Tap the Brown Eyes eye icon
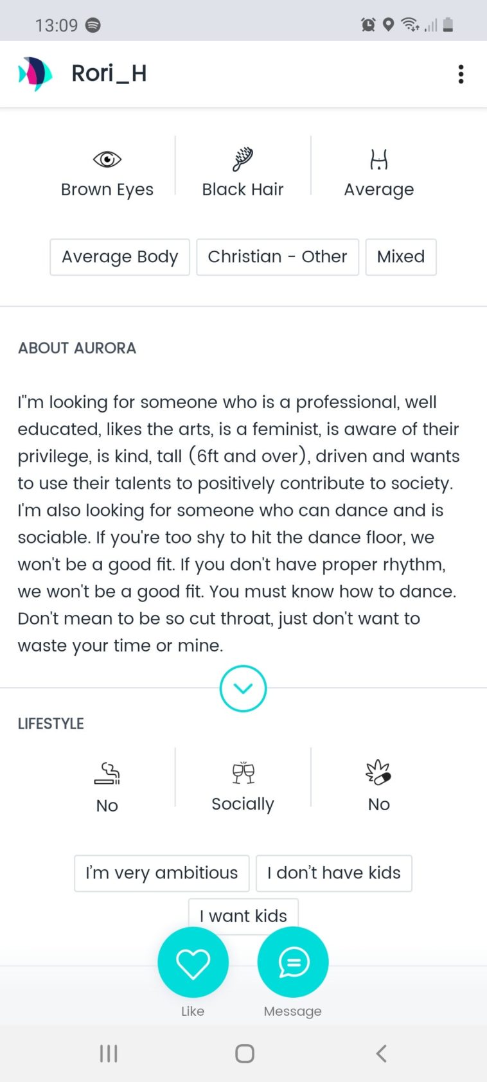Image resolution: width=487 pixels, height=1082 pixels. coord(107,159)
